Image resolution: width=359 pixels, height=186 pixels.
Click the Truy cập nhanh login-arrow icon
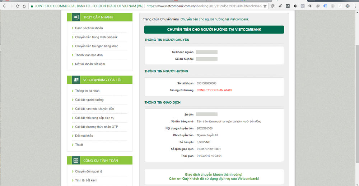point(76,17)
